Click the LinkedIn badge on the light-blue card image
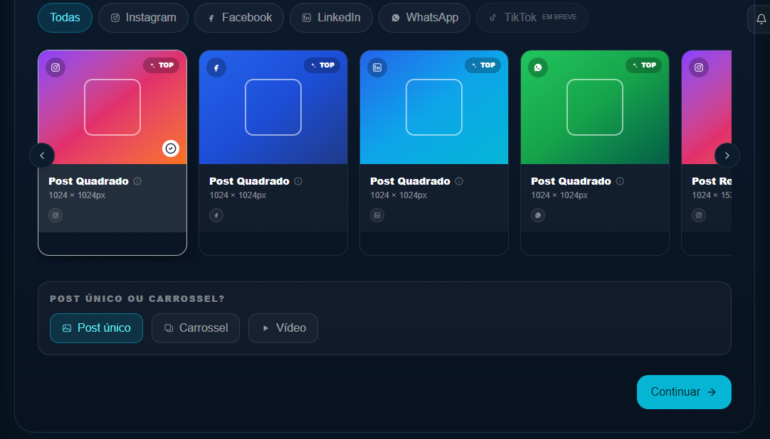The image size is (770, 439). pyautogui.click(x=377, y=67)
